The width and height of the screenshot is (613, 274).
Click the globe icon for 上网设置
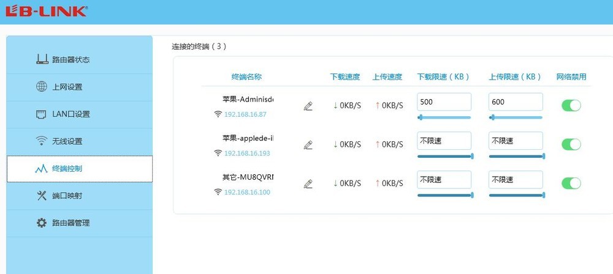coord(42,87)
